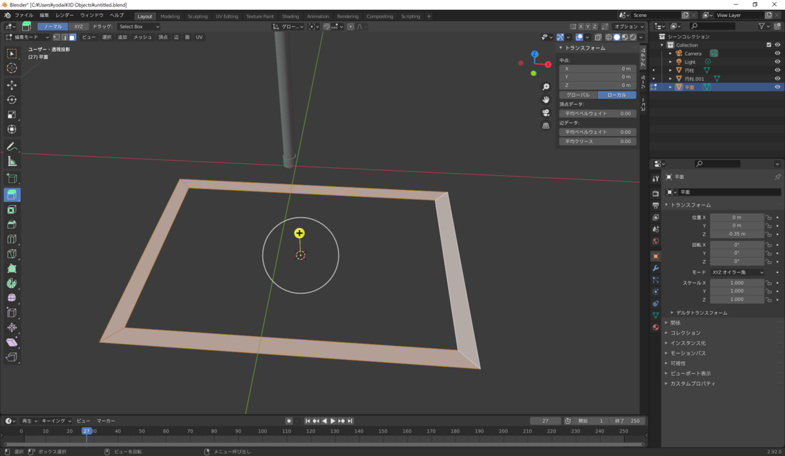Open the オプション options dropdown
This screenshot has width=785, height=456.
pyautogui.click(x=629, y=27)
